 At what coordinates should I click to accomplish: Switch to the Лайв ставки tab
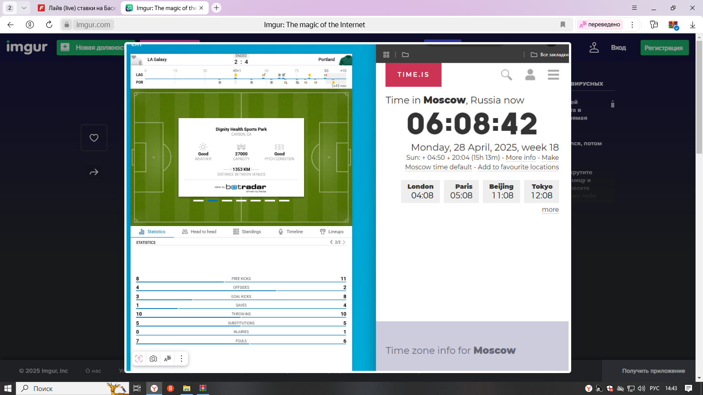pyautogui.click(x=77, y=8)
